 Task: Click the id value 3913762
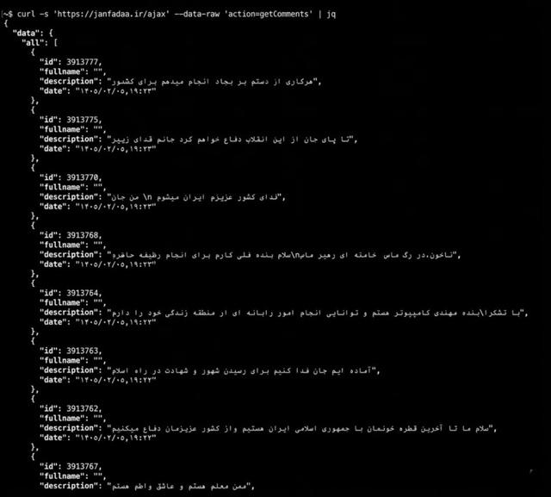pyautogui.click(x=83, y=409)
